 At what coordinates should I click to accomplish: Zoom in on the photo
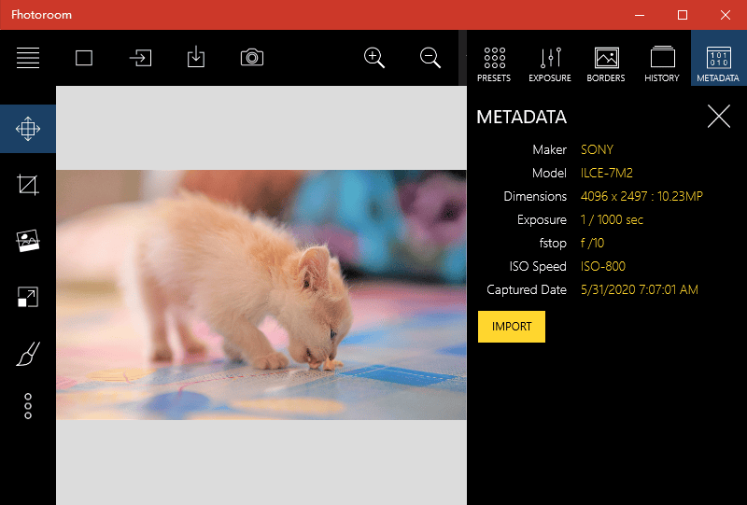(374, 58)
